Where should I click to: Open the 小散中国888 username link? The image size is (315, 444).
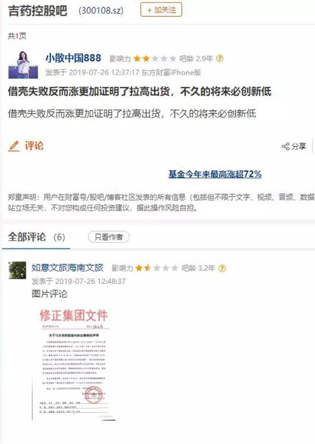pyautogui.click(x=73, y=58)
